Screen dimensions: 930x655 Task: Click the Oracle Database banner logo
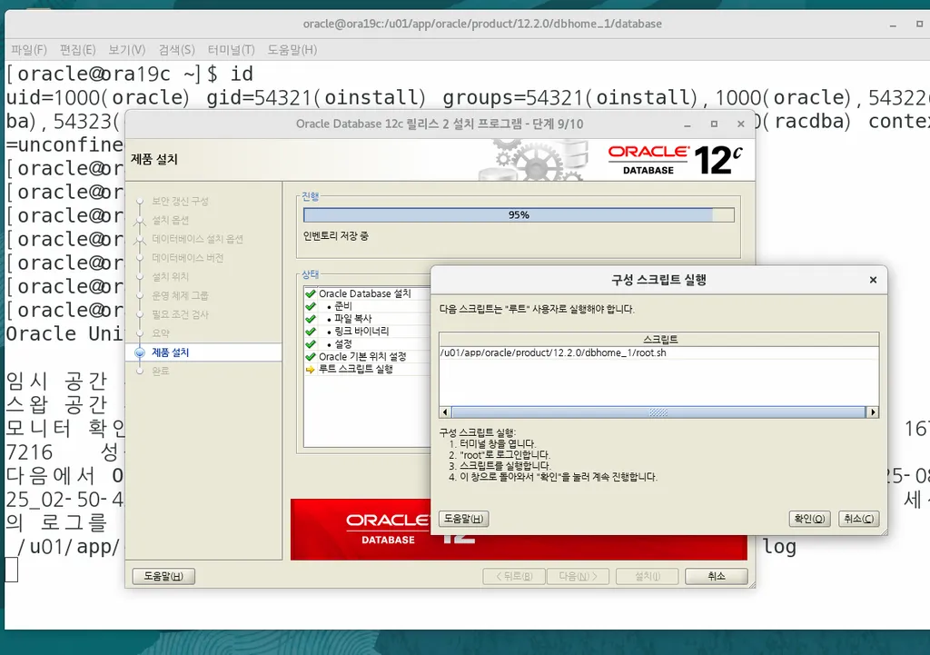pyautogui.click(x=389, y=530)
